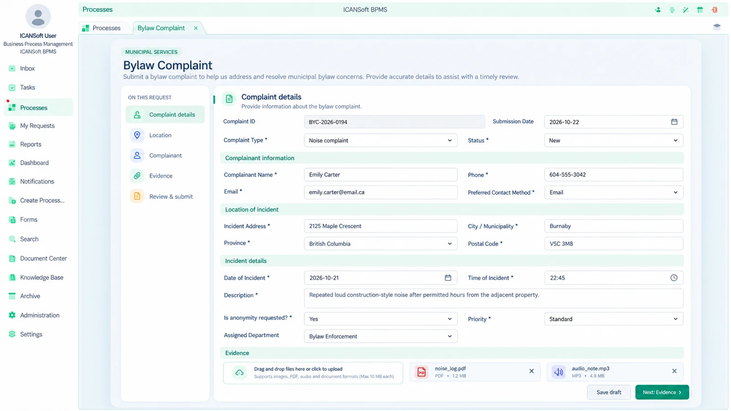
Task: Open the anonymity requested dropdown
Action: click(381, 319)
